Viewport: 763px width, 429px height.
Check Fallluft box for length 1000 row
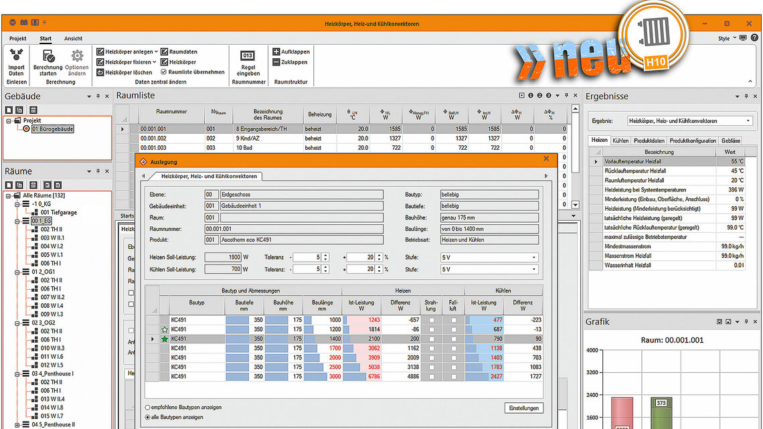pyautogui.click(x=454, y=320)
